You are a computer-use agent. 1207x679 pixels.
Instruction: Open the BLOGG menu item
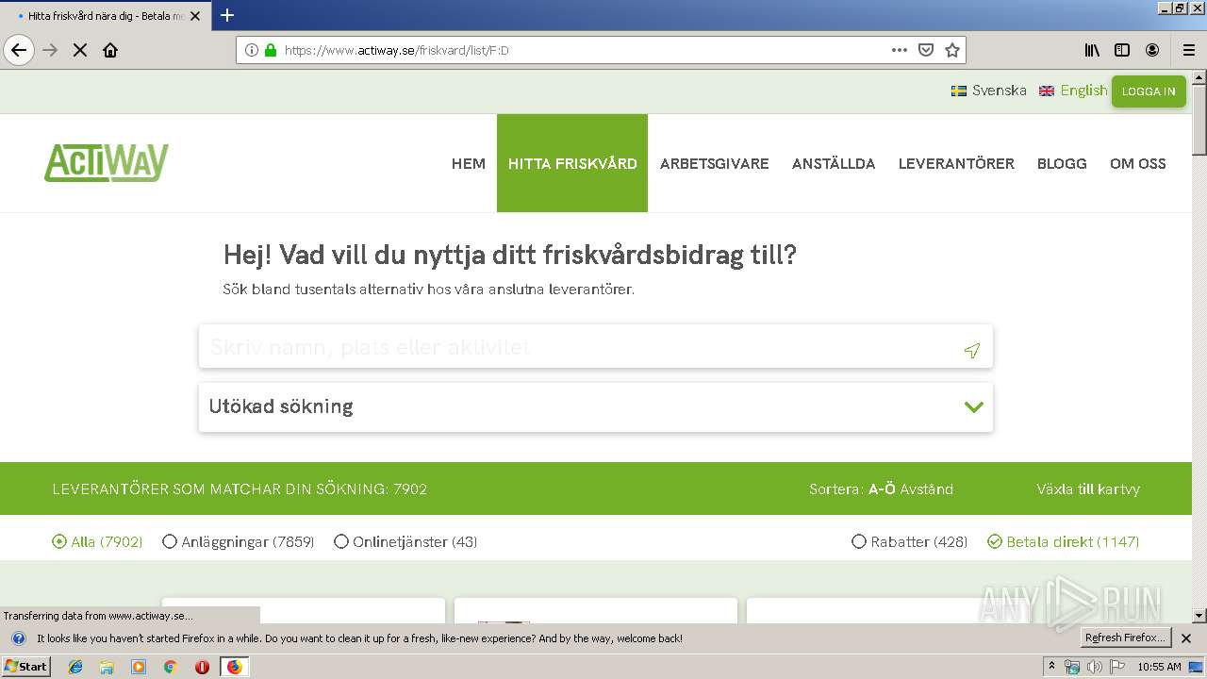[1062, 163]
